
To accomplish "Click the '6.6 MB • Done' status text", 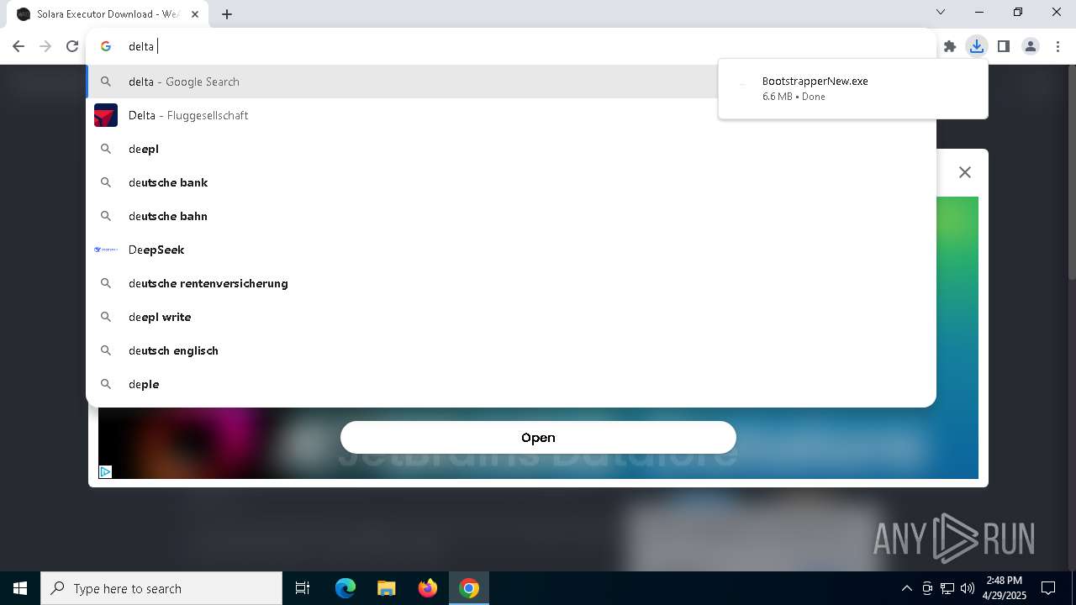I will pyautogui.click(x=794, y=97).
